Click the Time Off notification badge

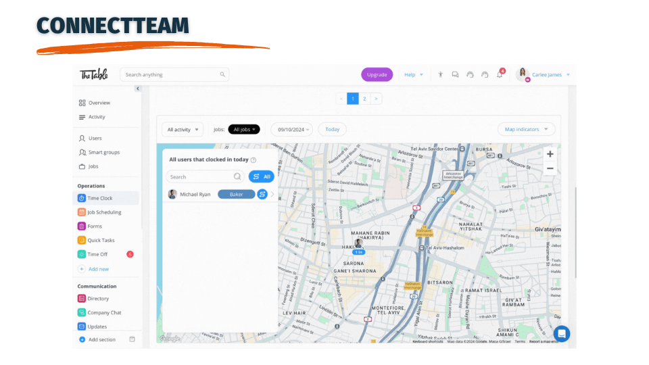(x=130, y=255)
